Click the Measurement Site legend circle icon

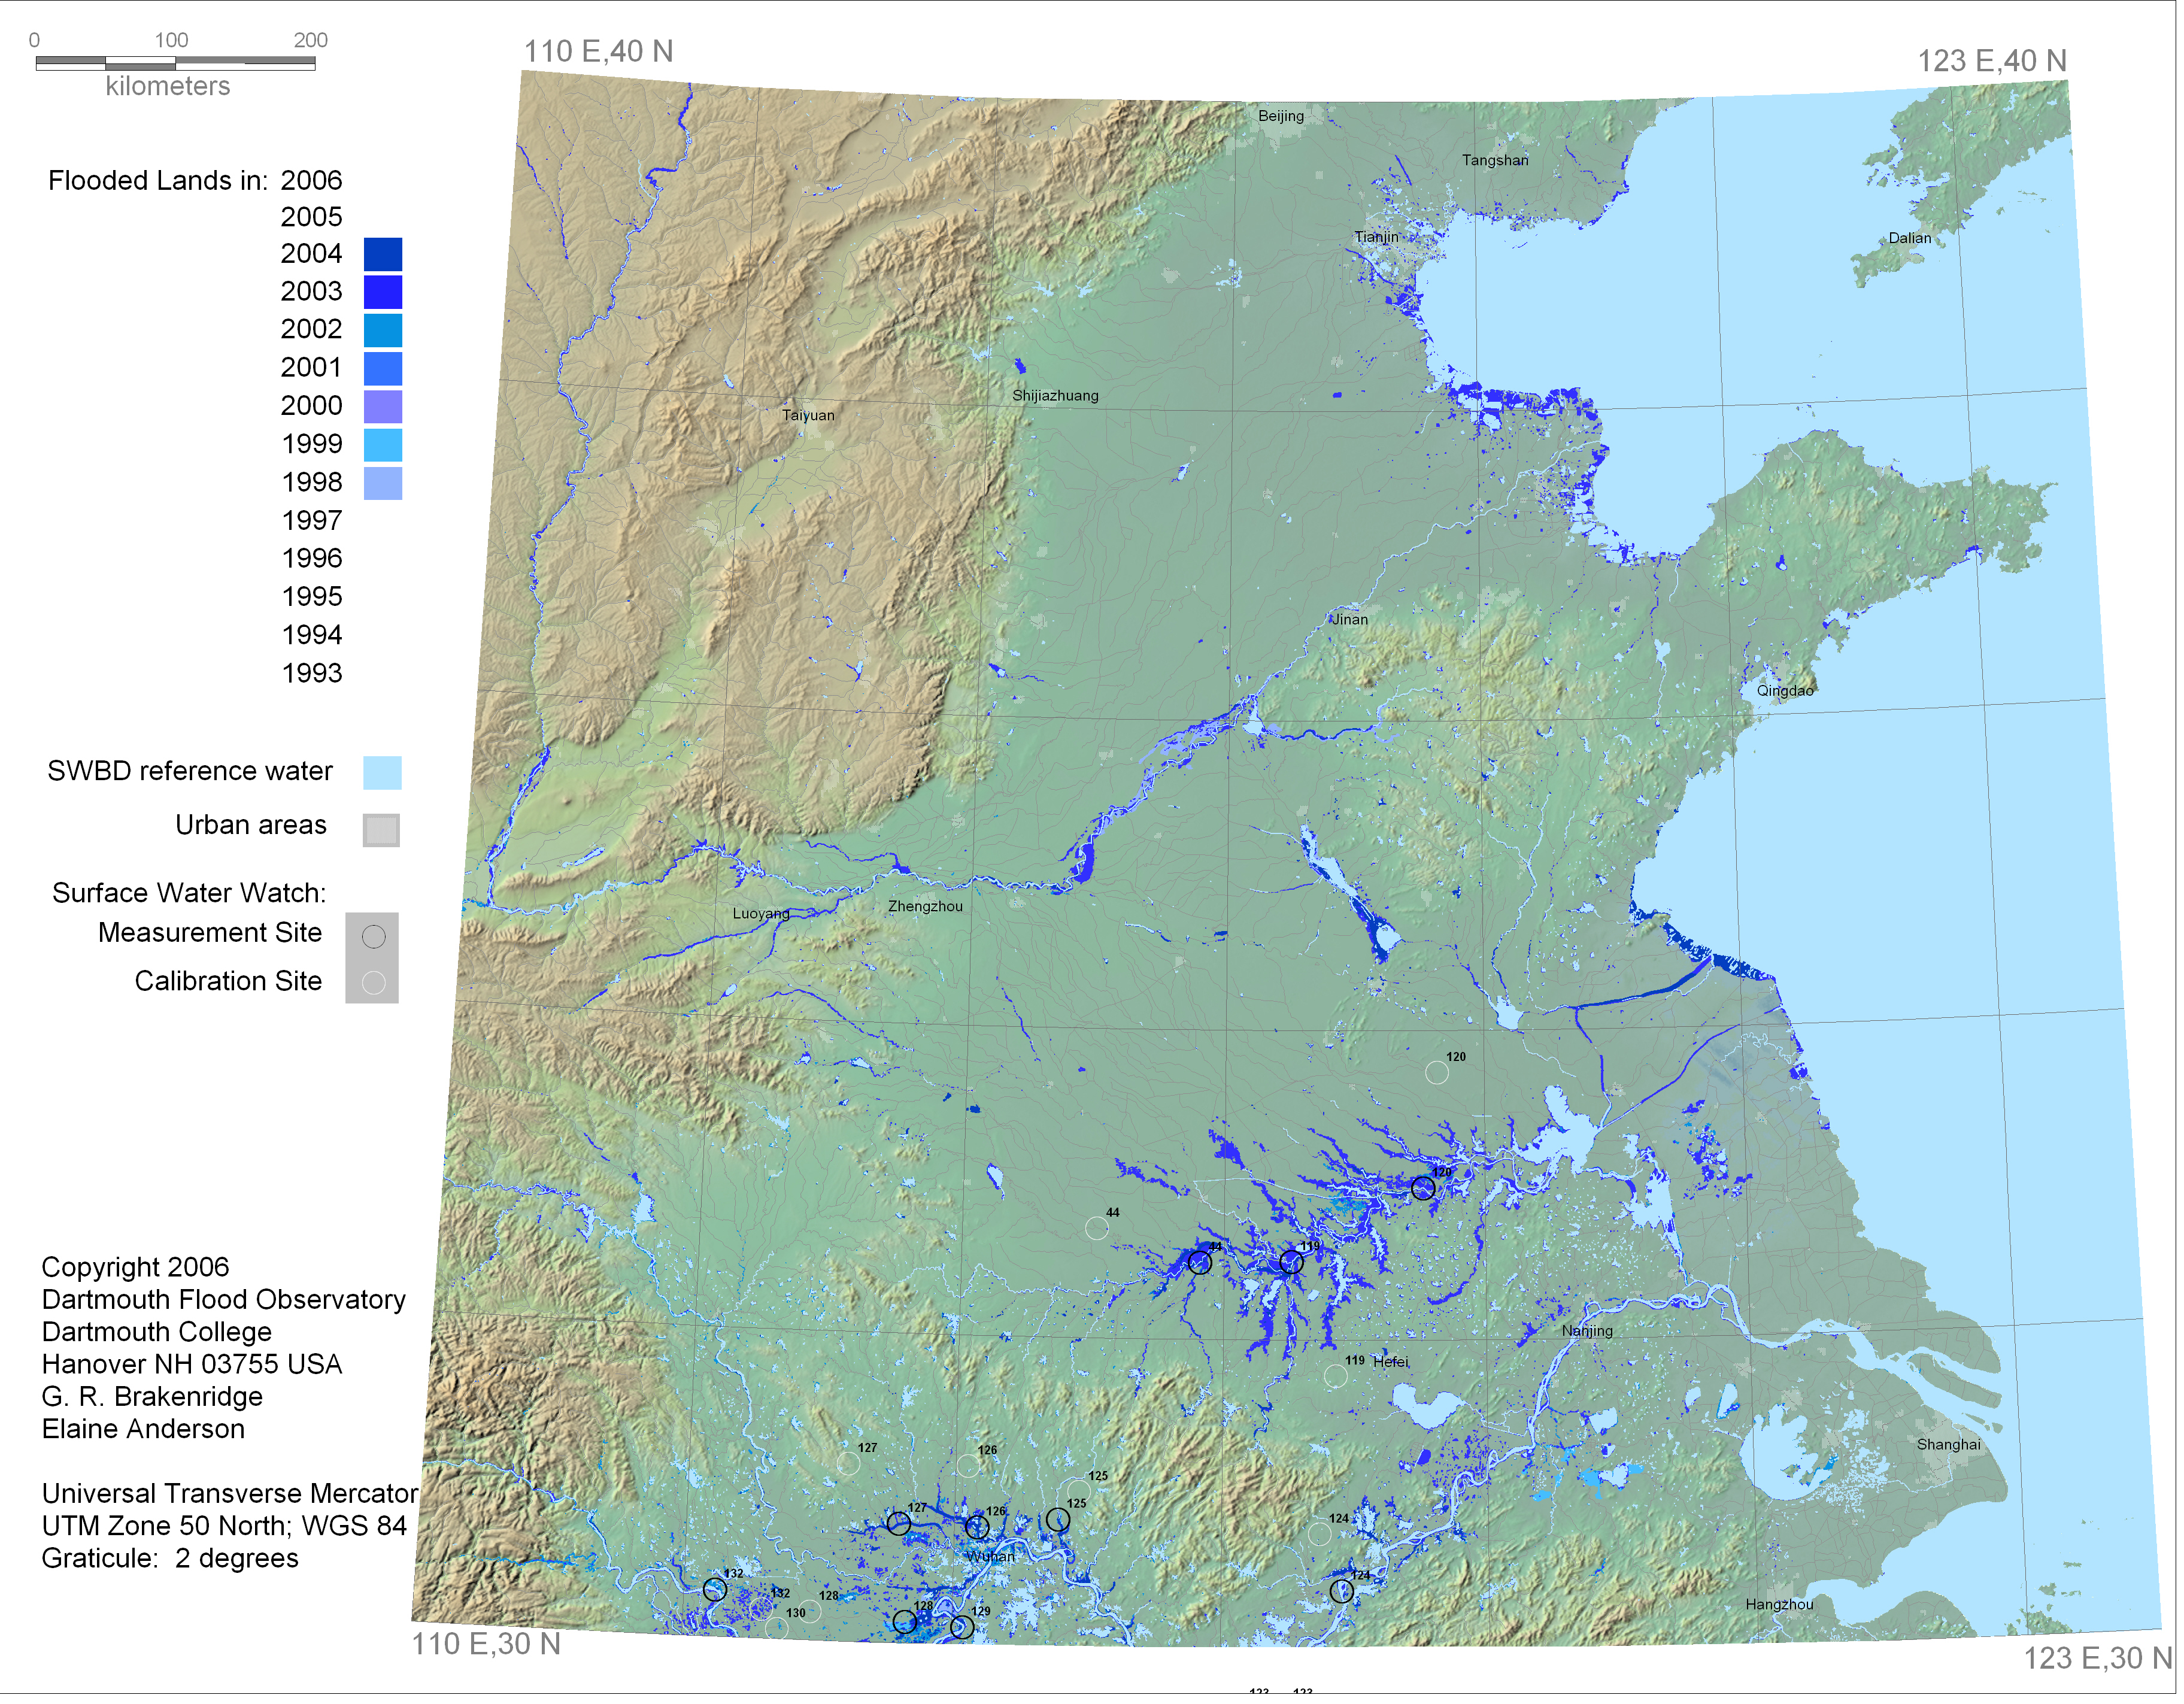tap(373, 937)
